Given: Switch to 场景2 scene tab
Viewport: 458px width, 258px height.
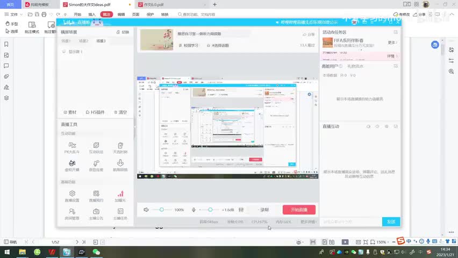Looking at the screenshot, I should [83, 41].
